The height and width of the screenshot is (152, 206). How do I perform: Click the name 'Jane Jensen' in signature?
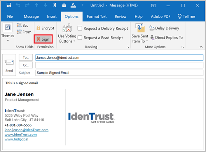19,94
